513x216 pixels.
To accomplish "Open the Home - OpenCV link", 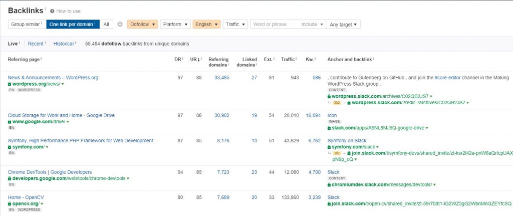I will coord(26,197).
